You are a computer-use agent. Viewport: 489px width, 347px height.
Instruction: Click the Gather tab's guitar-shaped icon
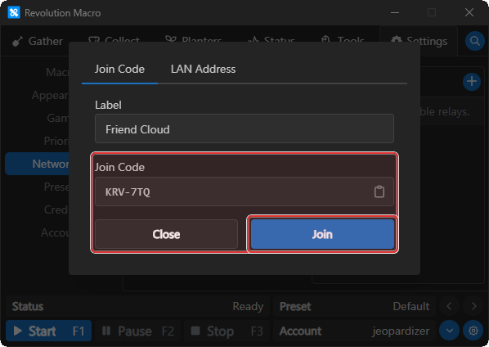17,41
